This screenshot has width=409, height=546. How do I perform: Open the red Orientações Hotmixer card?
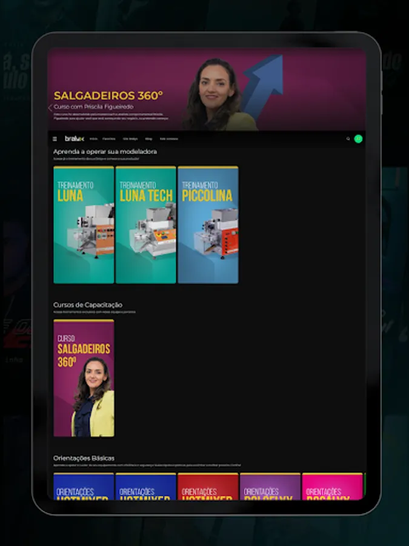point(208,487)
